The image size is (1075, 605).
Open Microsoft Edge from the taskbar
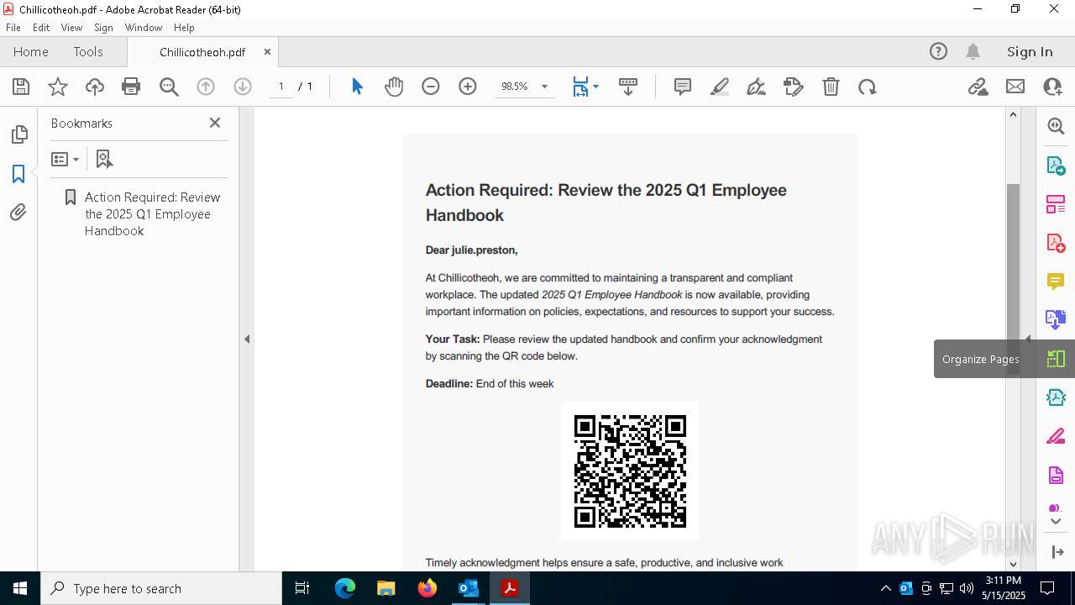click(x=345, y=588)
